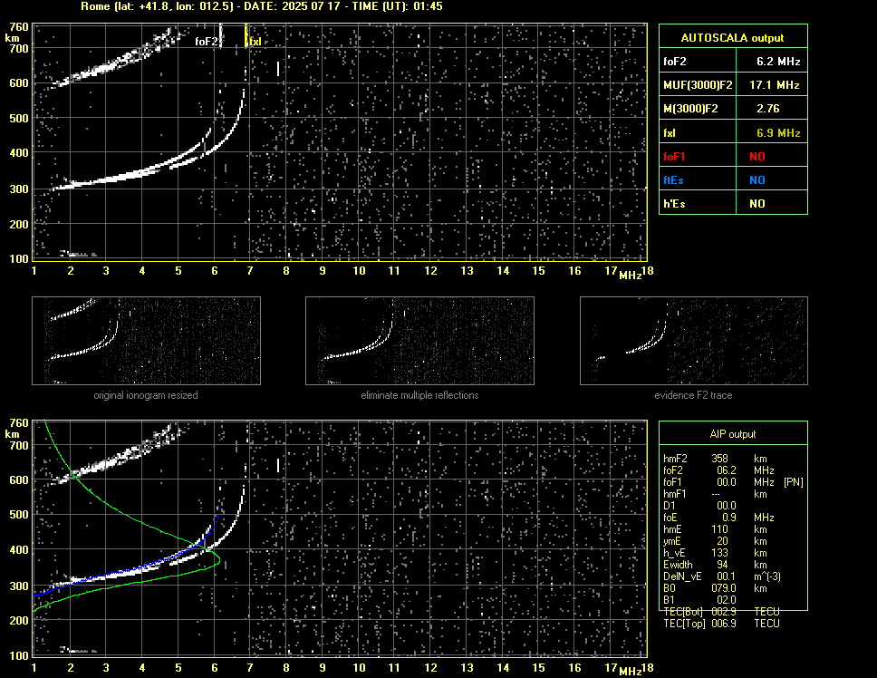Select the blue ftEs row label
This screenshot has width=877, height=678.
[x=673, y=180]
